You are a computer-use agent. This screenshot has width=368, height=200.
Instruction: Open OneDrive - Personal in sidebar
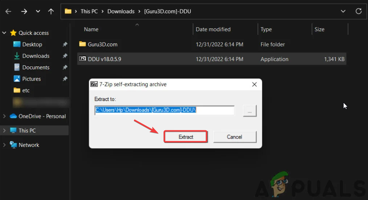coord(42,116)
